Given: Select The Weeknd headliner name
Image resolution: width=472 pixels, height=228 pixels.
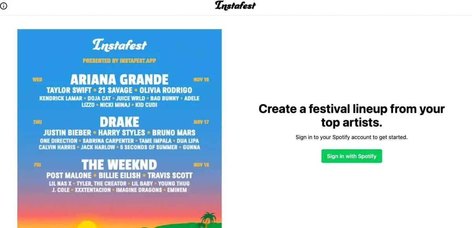Looking at the screenshot, I should 119,165.
